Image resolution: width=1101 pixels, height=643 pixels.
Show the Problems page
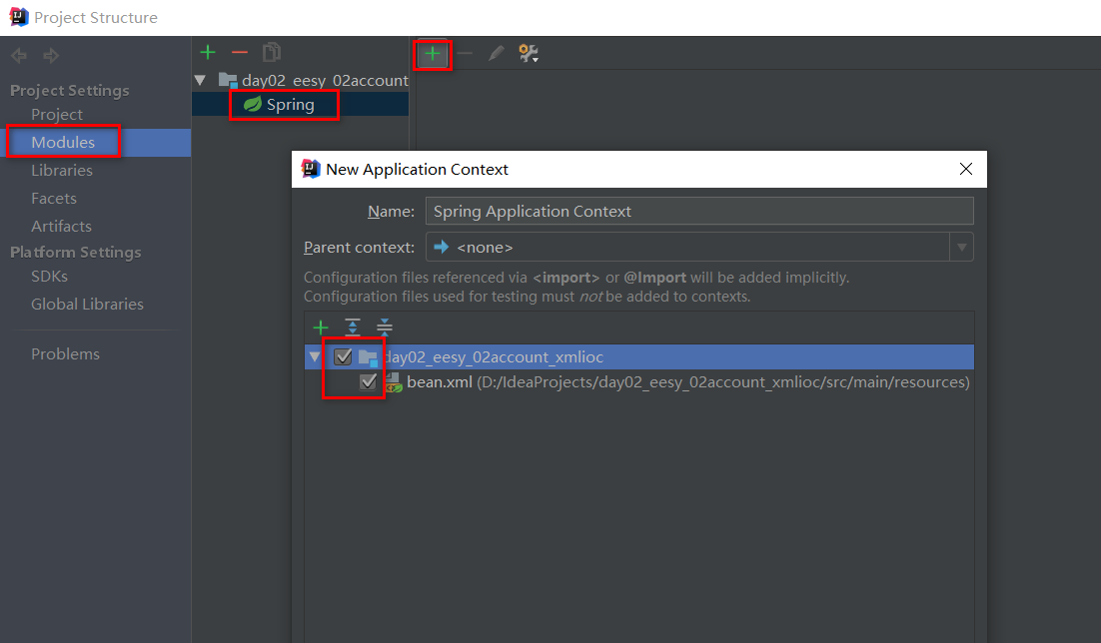(65, 354)
